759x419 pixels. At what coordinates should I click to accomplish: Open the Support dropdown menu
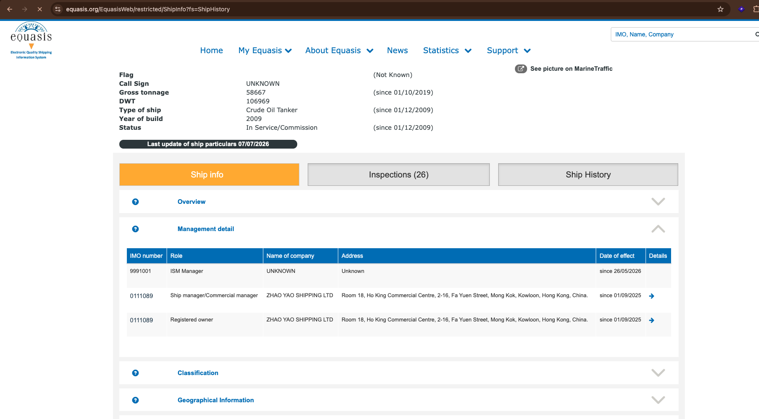(x=509, y=51)
